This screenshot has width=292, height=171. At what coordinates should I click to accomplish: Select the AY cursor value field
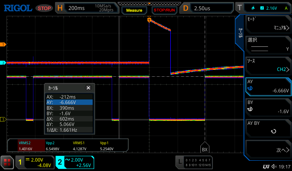pyautogui.click(x=268, y=87)
